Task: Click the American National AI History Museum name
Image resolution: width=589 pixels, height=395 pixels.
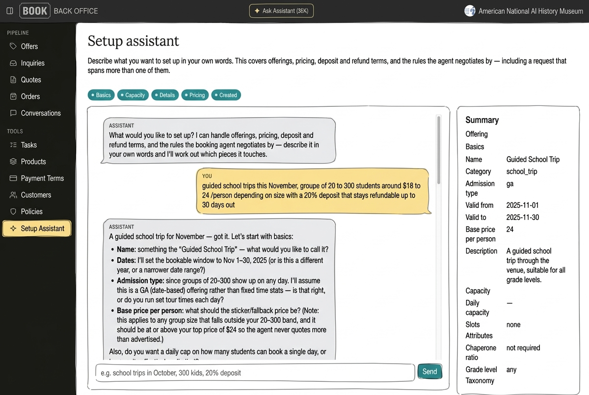Action: click(x=531, y=11)
